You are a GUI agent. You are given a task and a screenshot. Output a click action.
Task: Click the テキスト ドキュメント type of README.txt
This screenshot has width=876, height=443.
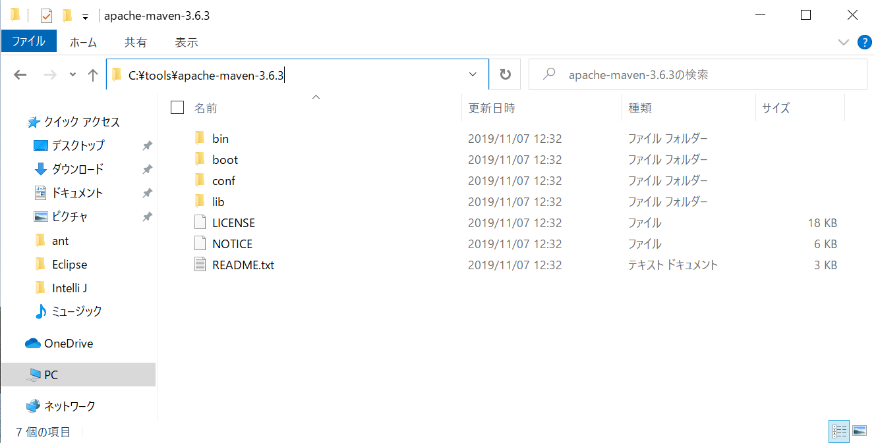tap(672, 265)
